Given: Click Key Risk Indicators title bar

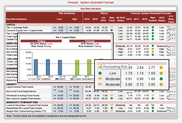Looking at the screenshot, I should [91, 9].
